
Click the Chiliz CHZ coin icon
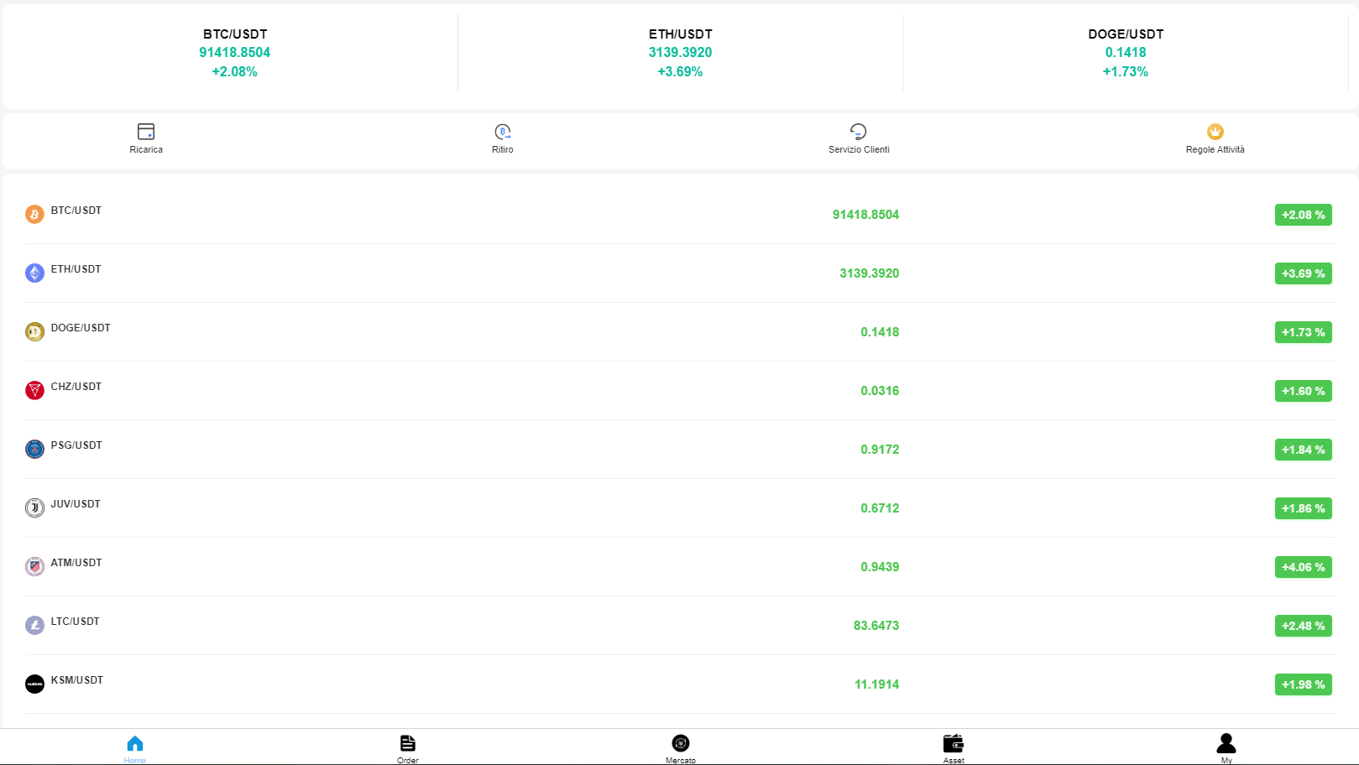click(x=34, y=391)
